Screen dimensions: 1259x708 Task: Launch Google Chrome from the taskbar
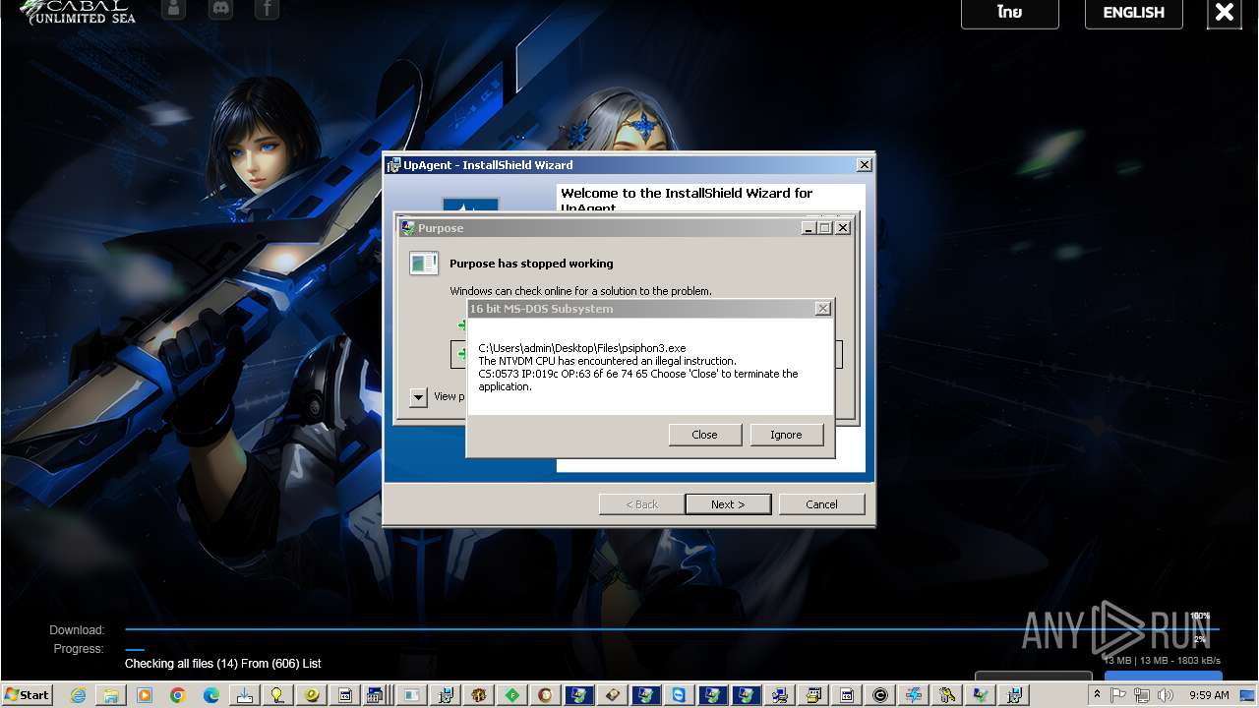178,695
